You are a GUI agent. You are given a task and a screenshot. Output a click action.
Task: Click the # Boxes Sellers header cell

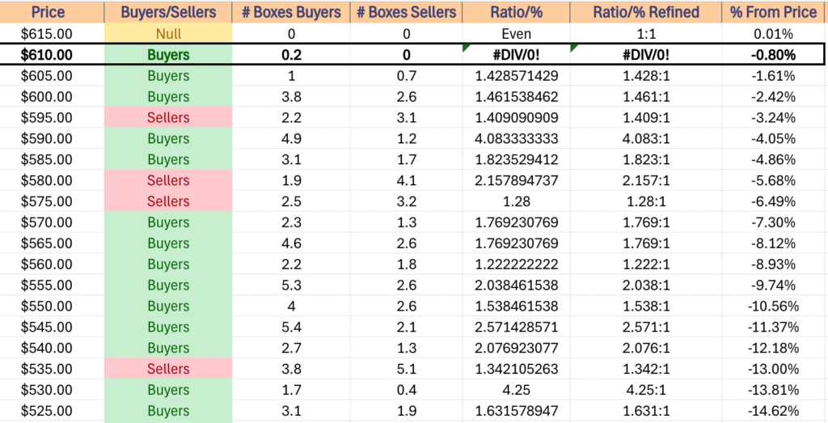tap(406, 13)
